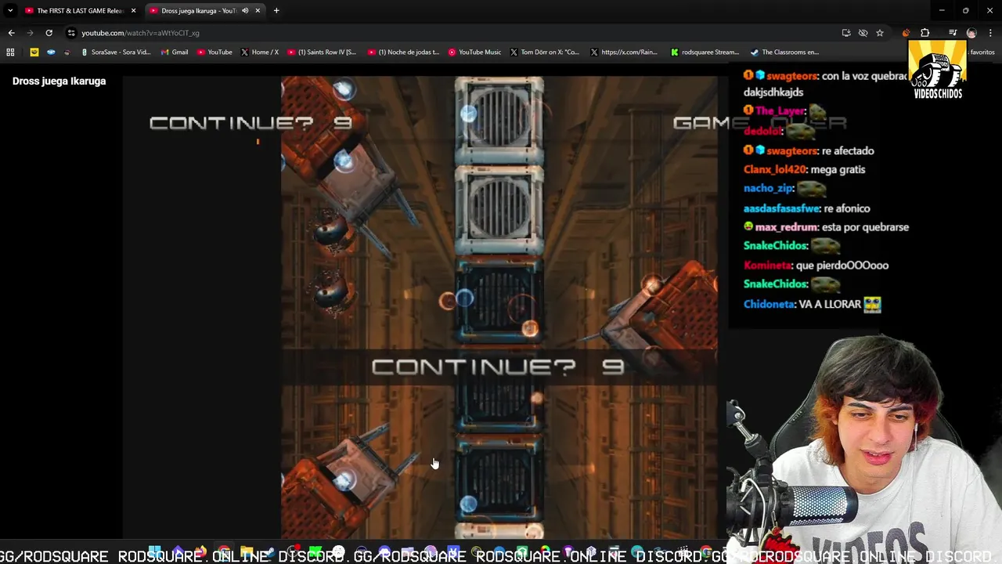The height and width of the screenshot is (564, 1002).
Task: Select the Dross juega Ikaruga tab
Action: 199,11
